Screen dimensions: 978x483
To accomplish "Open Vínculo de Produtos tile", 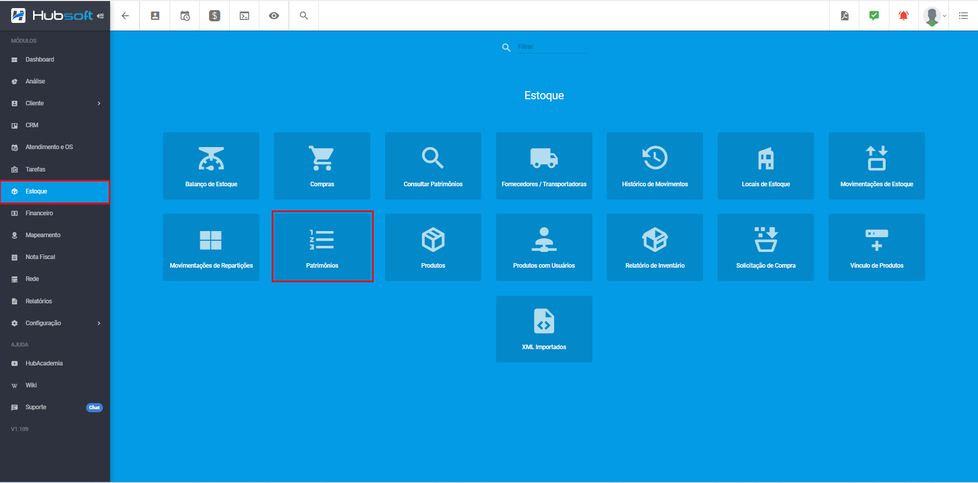I will click(877, 247).
